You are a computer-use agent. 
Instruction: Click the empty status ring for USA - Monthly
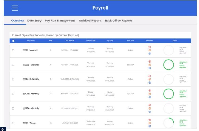coord(169,108)
